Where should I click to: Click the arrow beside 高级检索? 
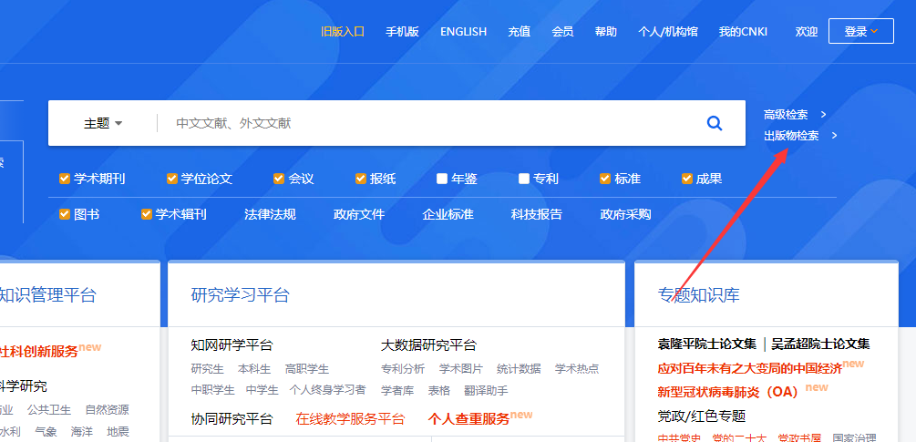pos(823,115)
